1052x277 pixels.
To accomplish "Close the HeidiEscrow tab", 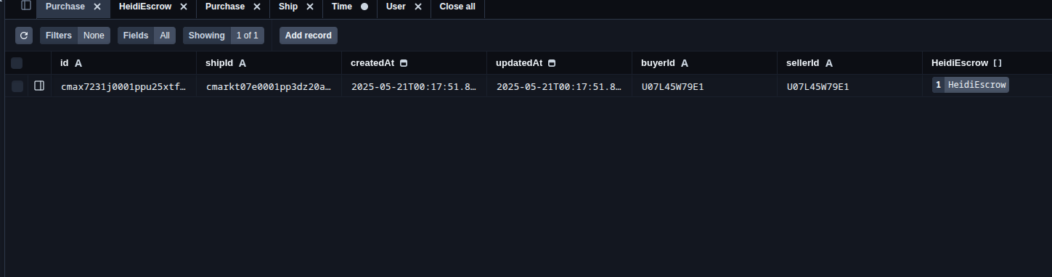I will click(x=184, y=7).
